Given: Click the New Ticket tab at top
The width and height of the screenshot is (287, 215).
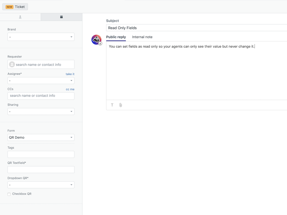Looking at the screenshot, I should 15,7.
